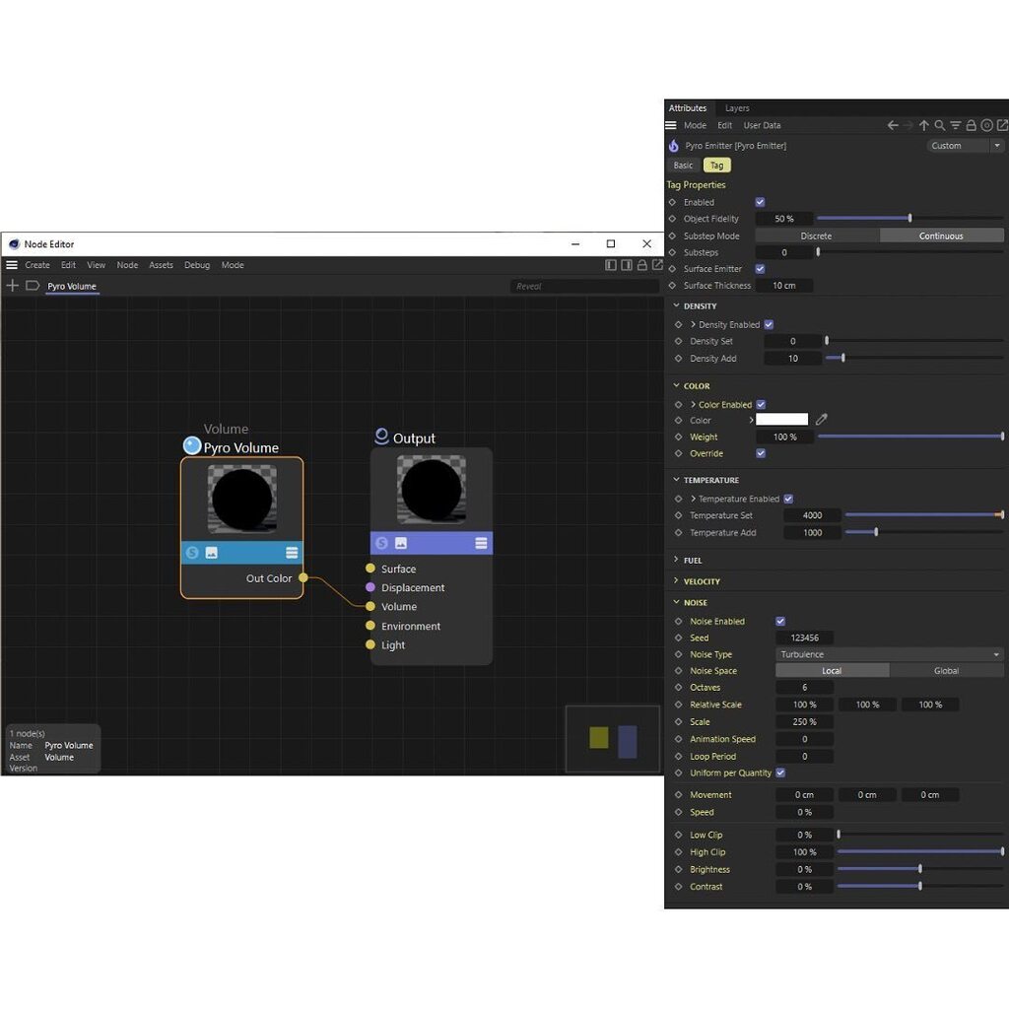The image size is (1009, 1009).
Task: Open the Assets menu in Node Editor
Action: 161,264
